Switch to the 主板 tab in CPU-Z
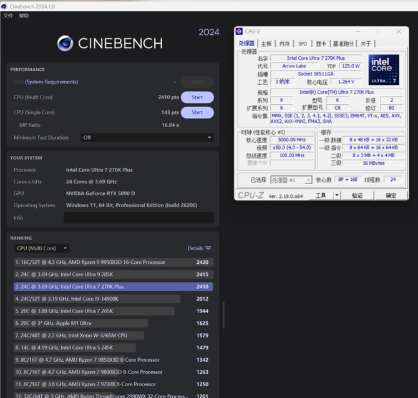Screen dimensions: 418x398 click(266, 44)
